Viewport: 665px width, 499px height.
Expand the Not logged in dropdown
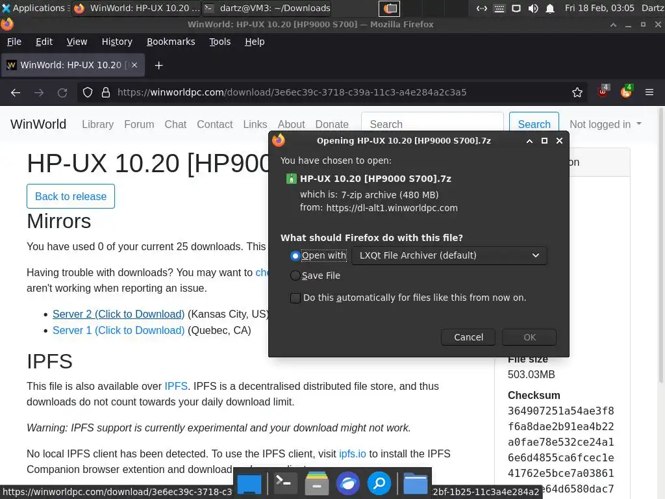pos(605,124)
